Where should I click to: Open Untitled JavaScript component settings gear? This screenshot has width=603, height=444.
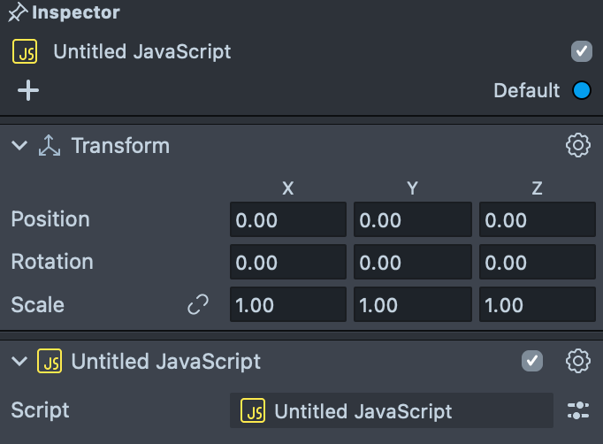click(x=577, y=361)
